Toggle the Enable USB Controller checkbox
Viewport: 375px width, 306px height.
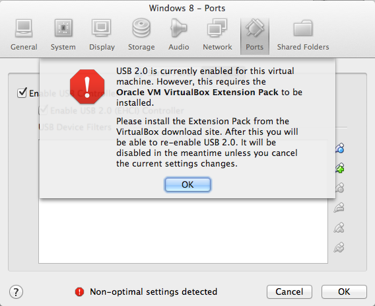(x=22, y=93)
